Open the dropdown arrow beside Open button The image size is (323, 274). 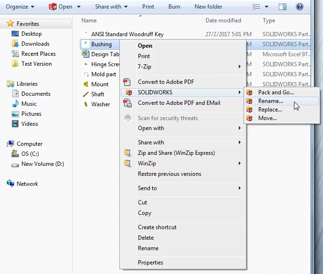(x=78, y=7)
